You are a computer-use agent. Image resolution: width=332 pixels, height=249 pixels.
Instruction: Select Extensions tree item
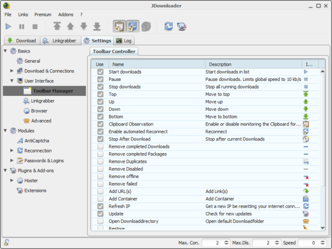point(35,191)
